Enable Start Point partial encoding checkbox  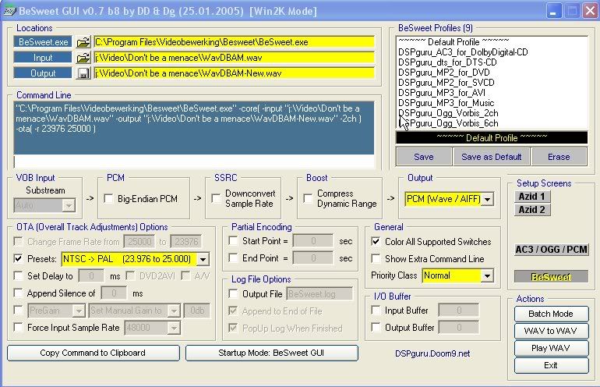coord(233,241)
